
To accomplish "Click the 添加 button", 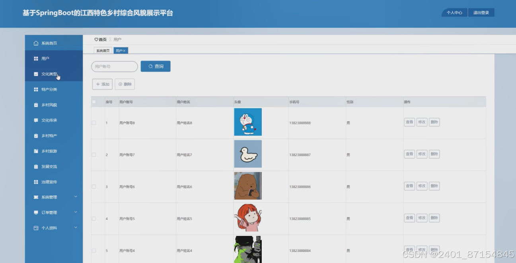I will 102,84.
